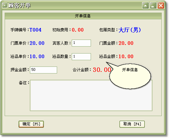This screenshot has height=138, width=169.
Task: Minimize the 顾客开单 window
Action: click(153, 5)
